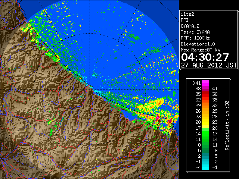Click the "Max Range:80 km" text
Screen dimensions: 239x179
pyautogui.click(x=200, y=50)
